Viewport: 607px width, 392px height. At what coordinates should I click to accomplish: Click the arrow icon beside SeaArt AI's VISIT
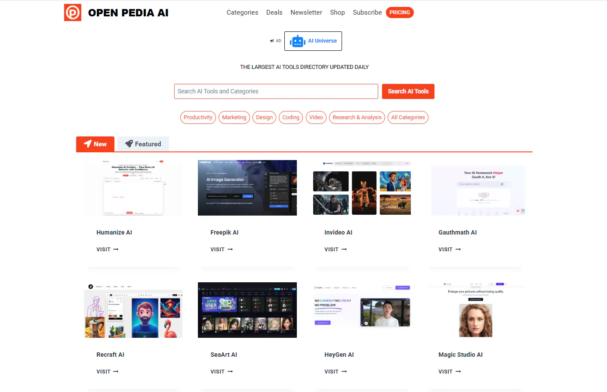pyautogui.click(x=230, y=372)
